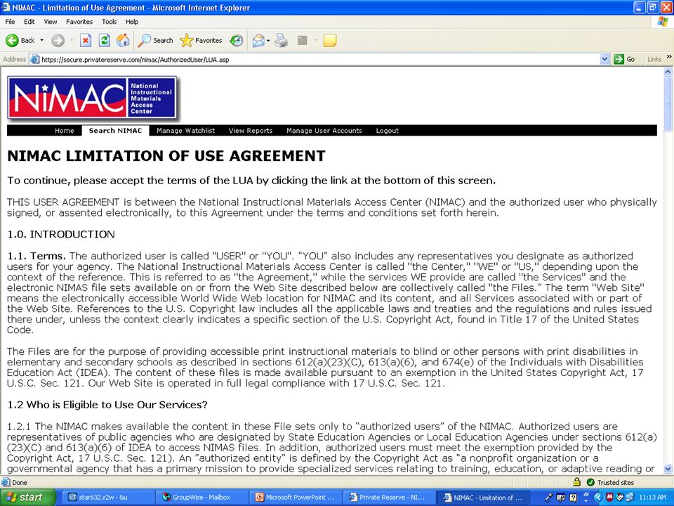
Task: Open the View Reports link
Action: [x=251, y=131]
